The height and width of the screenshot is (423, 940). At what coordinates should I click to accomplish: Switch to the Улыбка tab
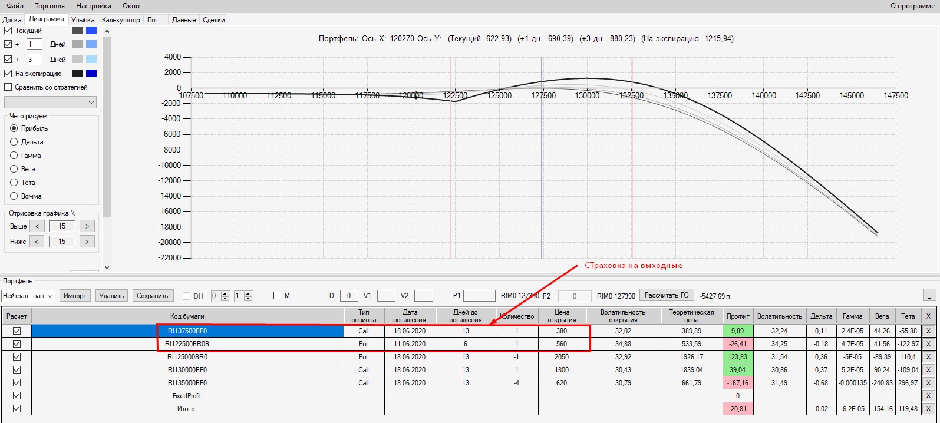[x=83, y=20]
